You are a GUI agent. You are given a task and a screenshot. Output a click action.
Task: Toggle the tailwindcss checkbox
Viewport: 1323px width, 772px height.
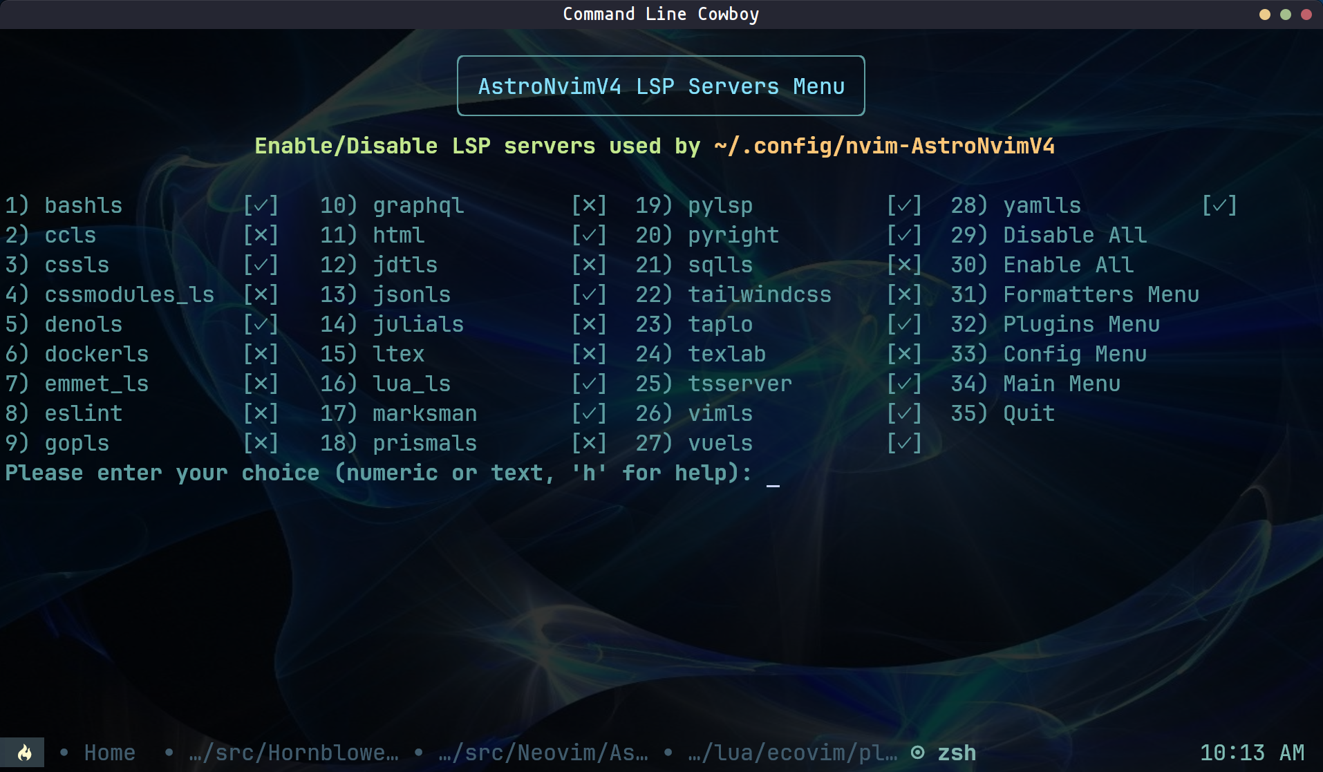[904, 294]
